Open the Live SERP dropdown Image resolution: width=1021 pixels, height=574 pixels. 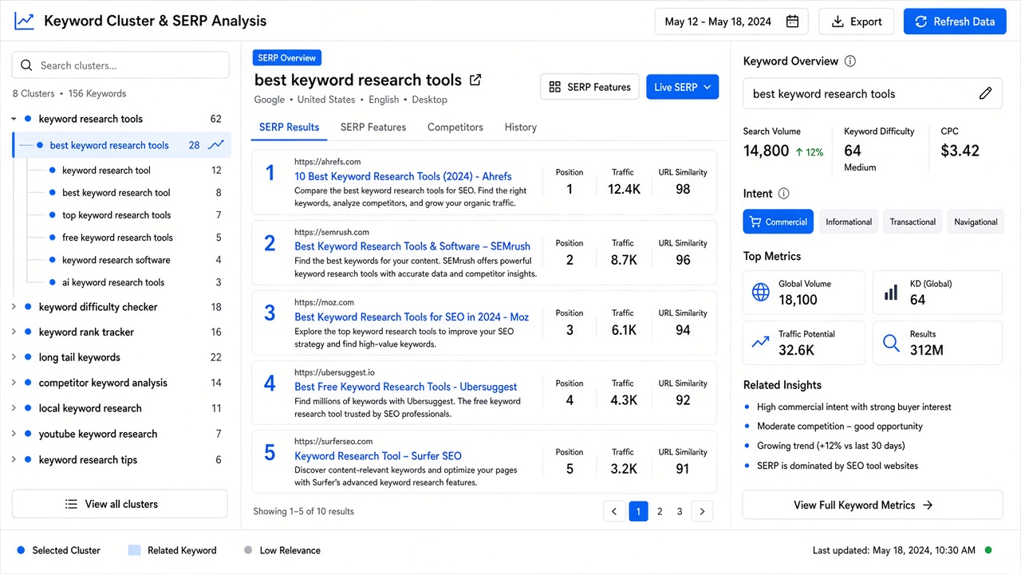[x=682, y=87]
